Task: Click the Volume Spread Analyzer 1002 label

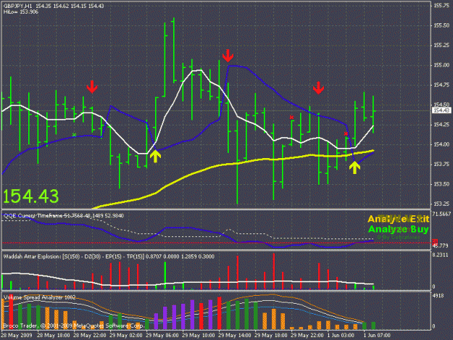Action: (40, 297)
